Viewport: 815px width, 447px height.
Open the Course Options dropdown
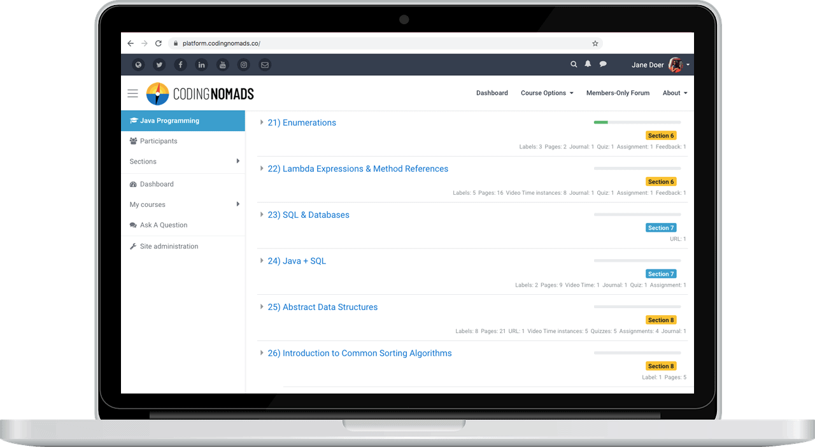pyautogui.click(x=547, y=93)
